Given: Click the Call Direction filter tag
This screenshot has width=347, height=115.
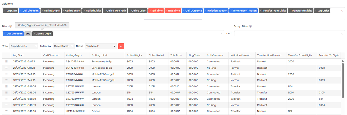Looking at the screenshot, I should (13, 34).
